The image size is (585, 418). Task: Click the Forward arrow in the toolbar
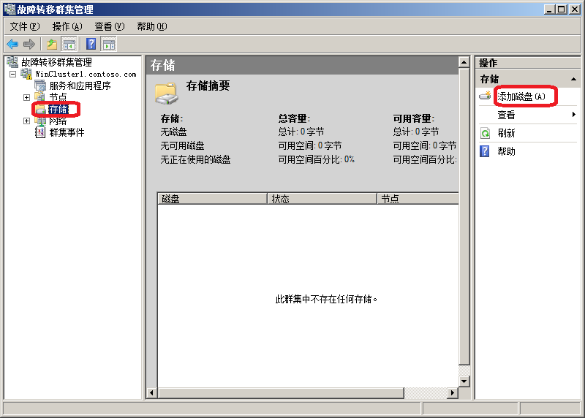point(29,44)
